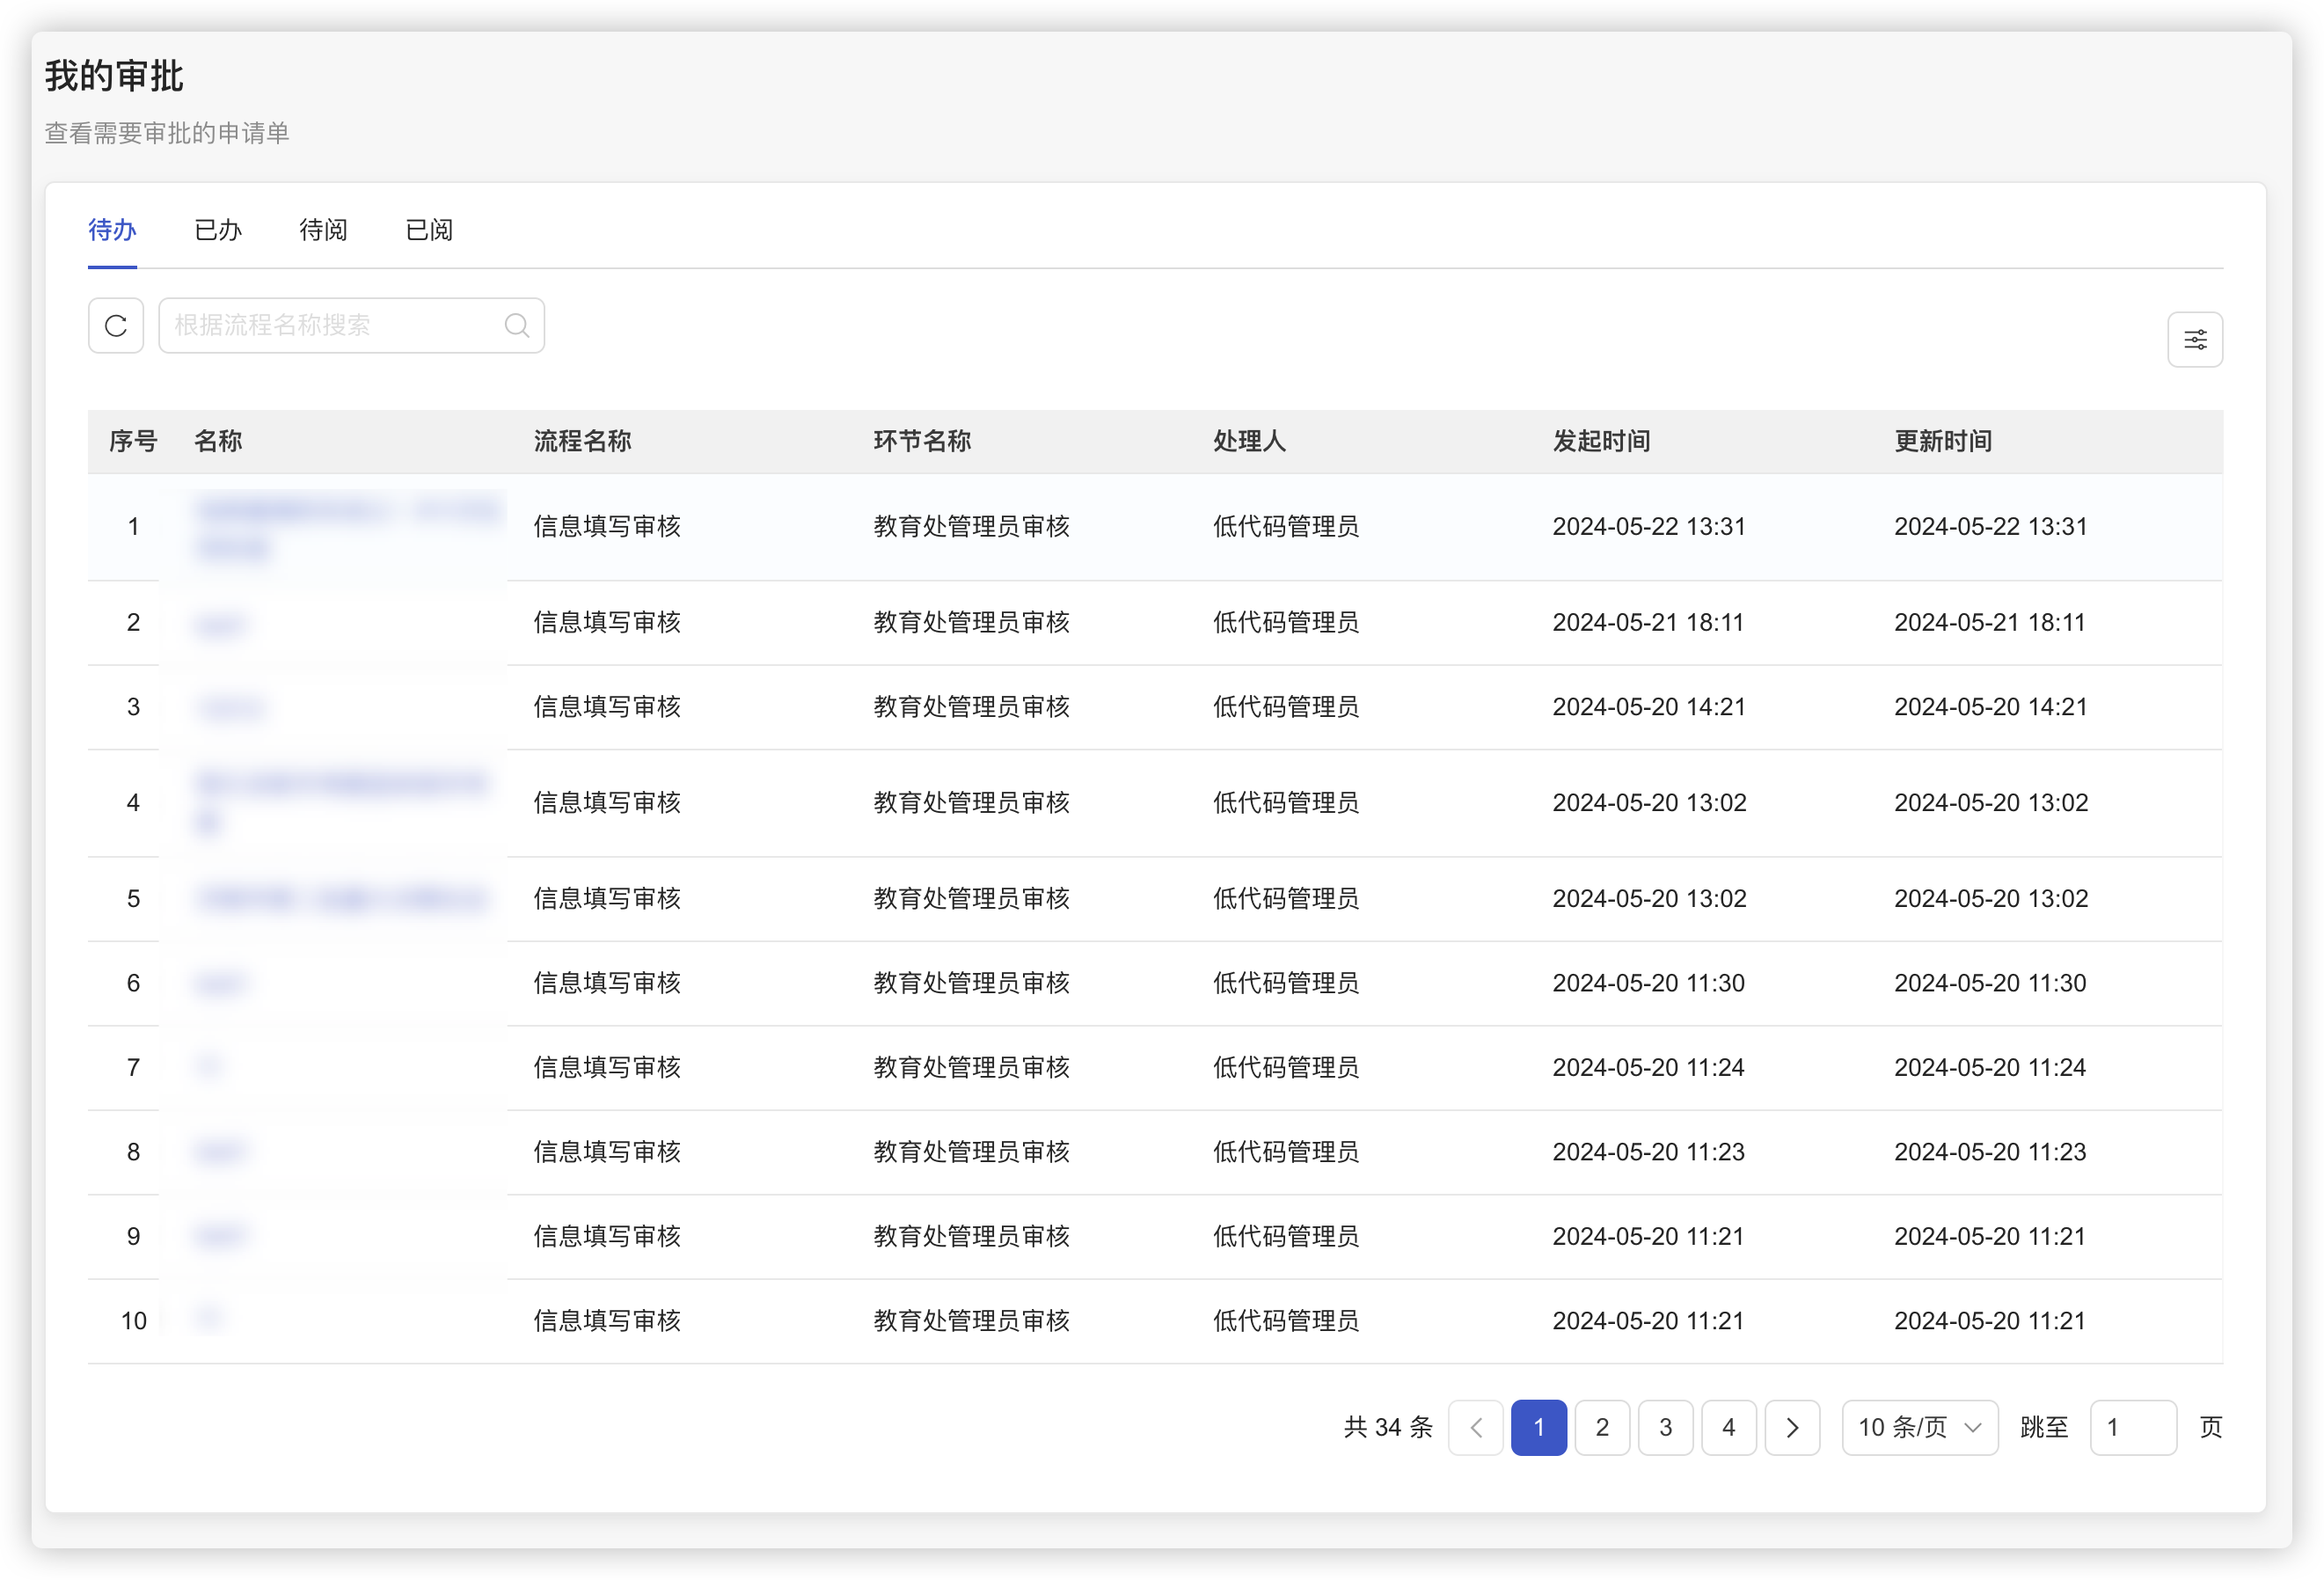
Task: Focus the 根据流程名称搜索 search field
Action: click(x=330, y=326)
